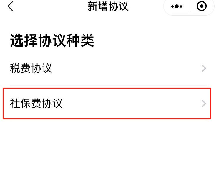Click inside the red highlighted 社保费协议 box

pyautogui.click(x=107, y=104)
